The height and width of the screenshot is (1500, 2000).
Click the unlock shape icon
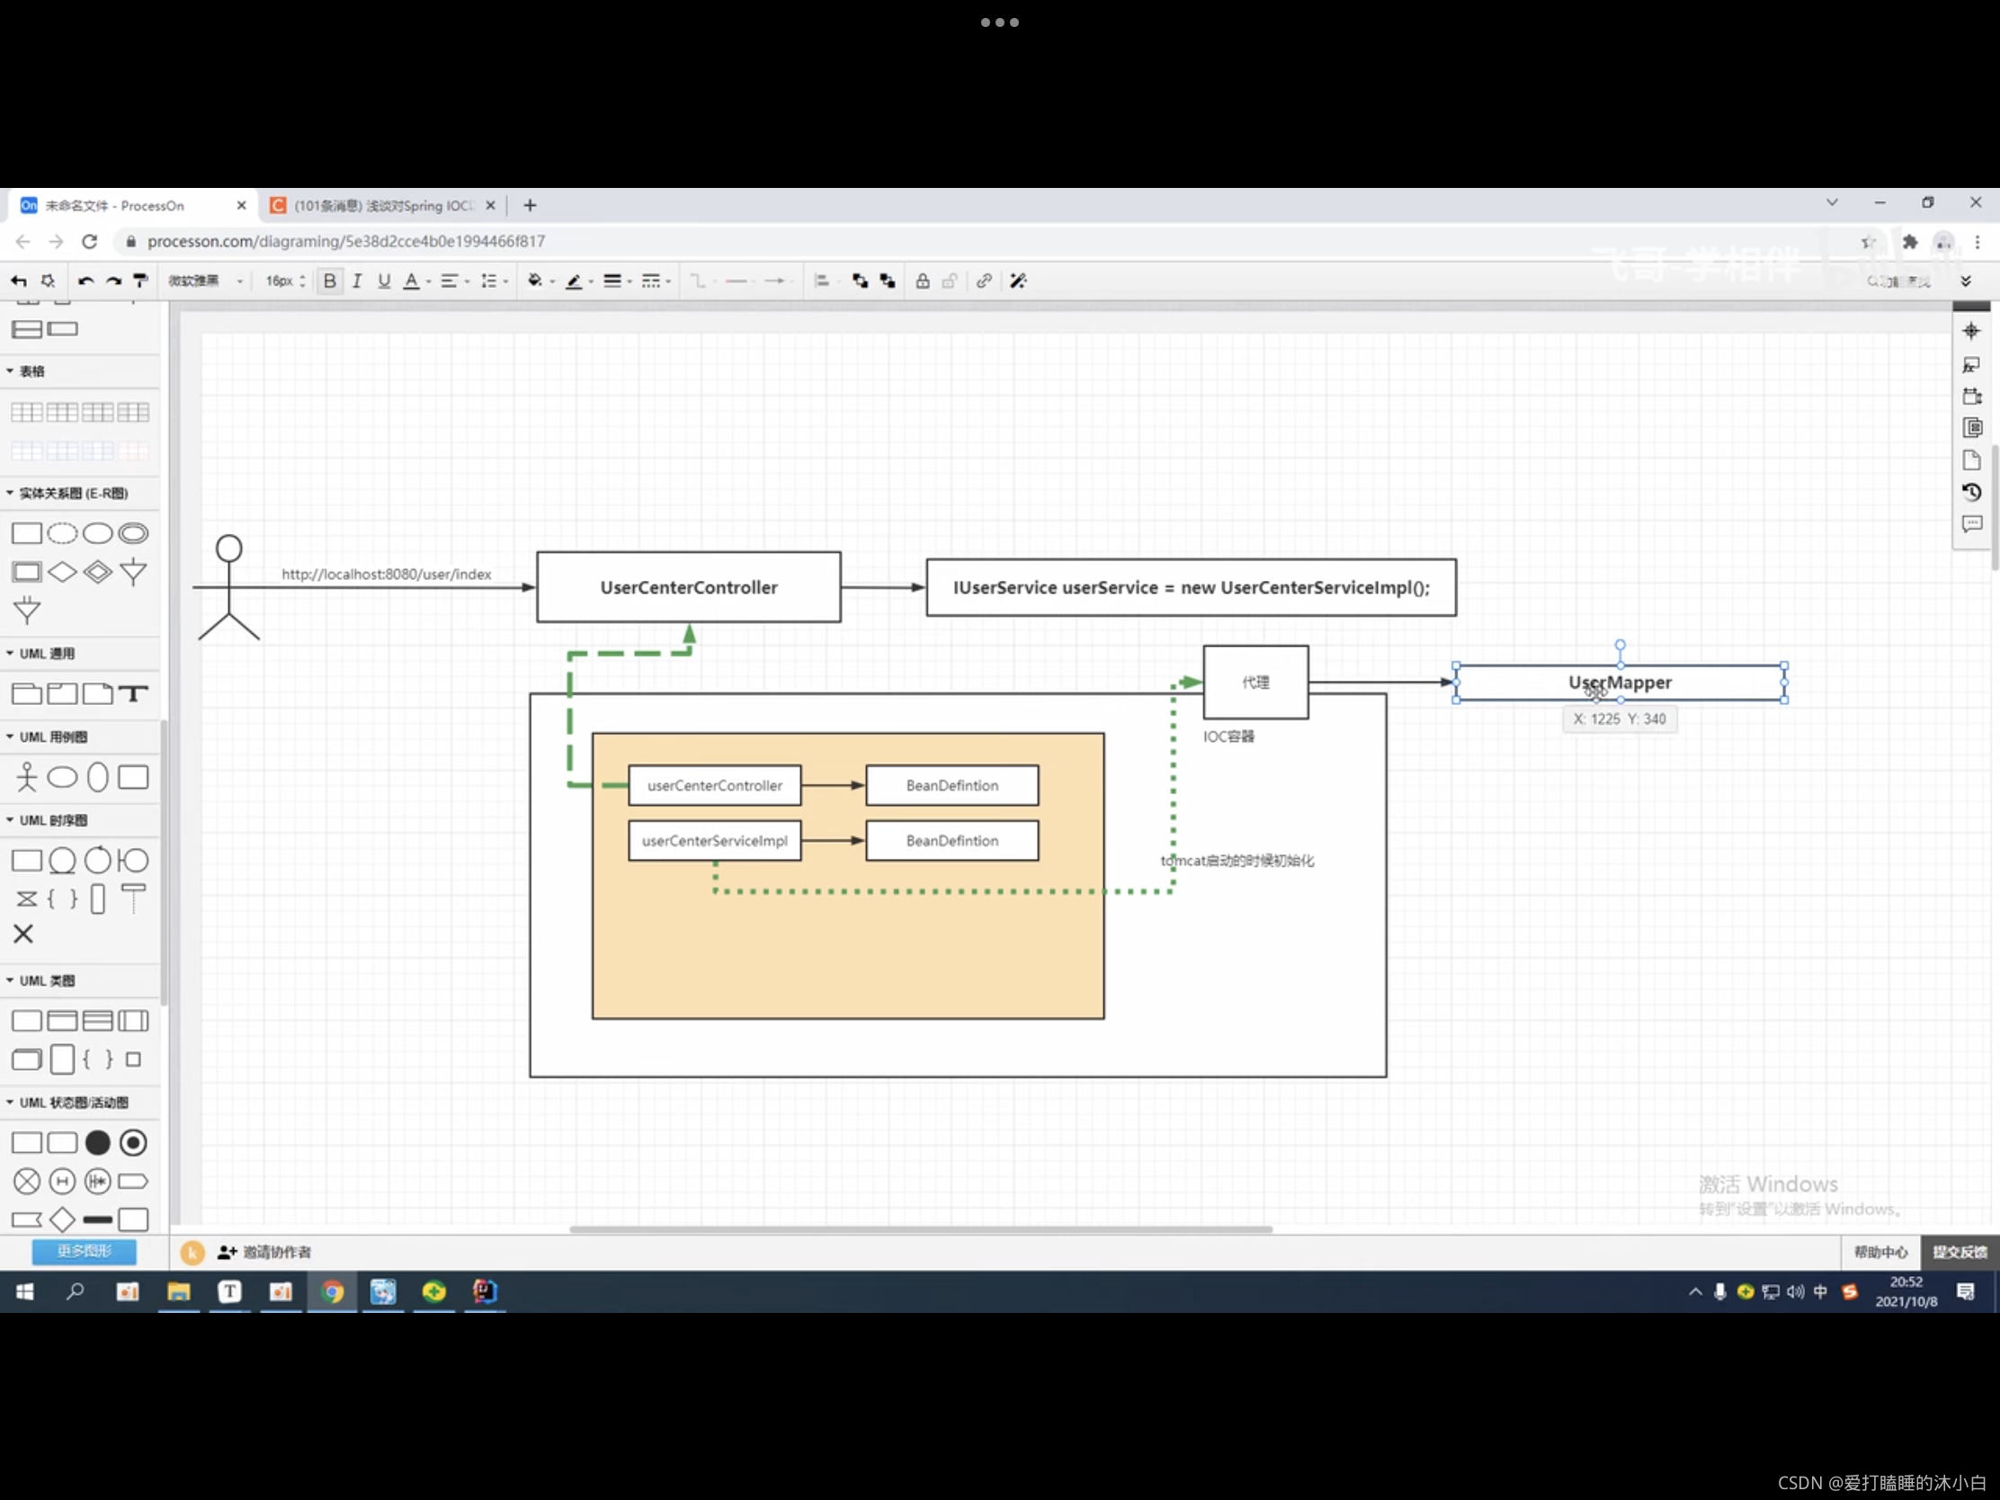click(x=950, y=281)
